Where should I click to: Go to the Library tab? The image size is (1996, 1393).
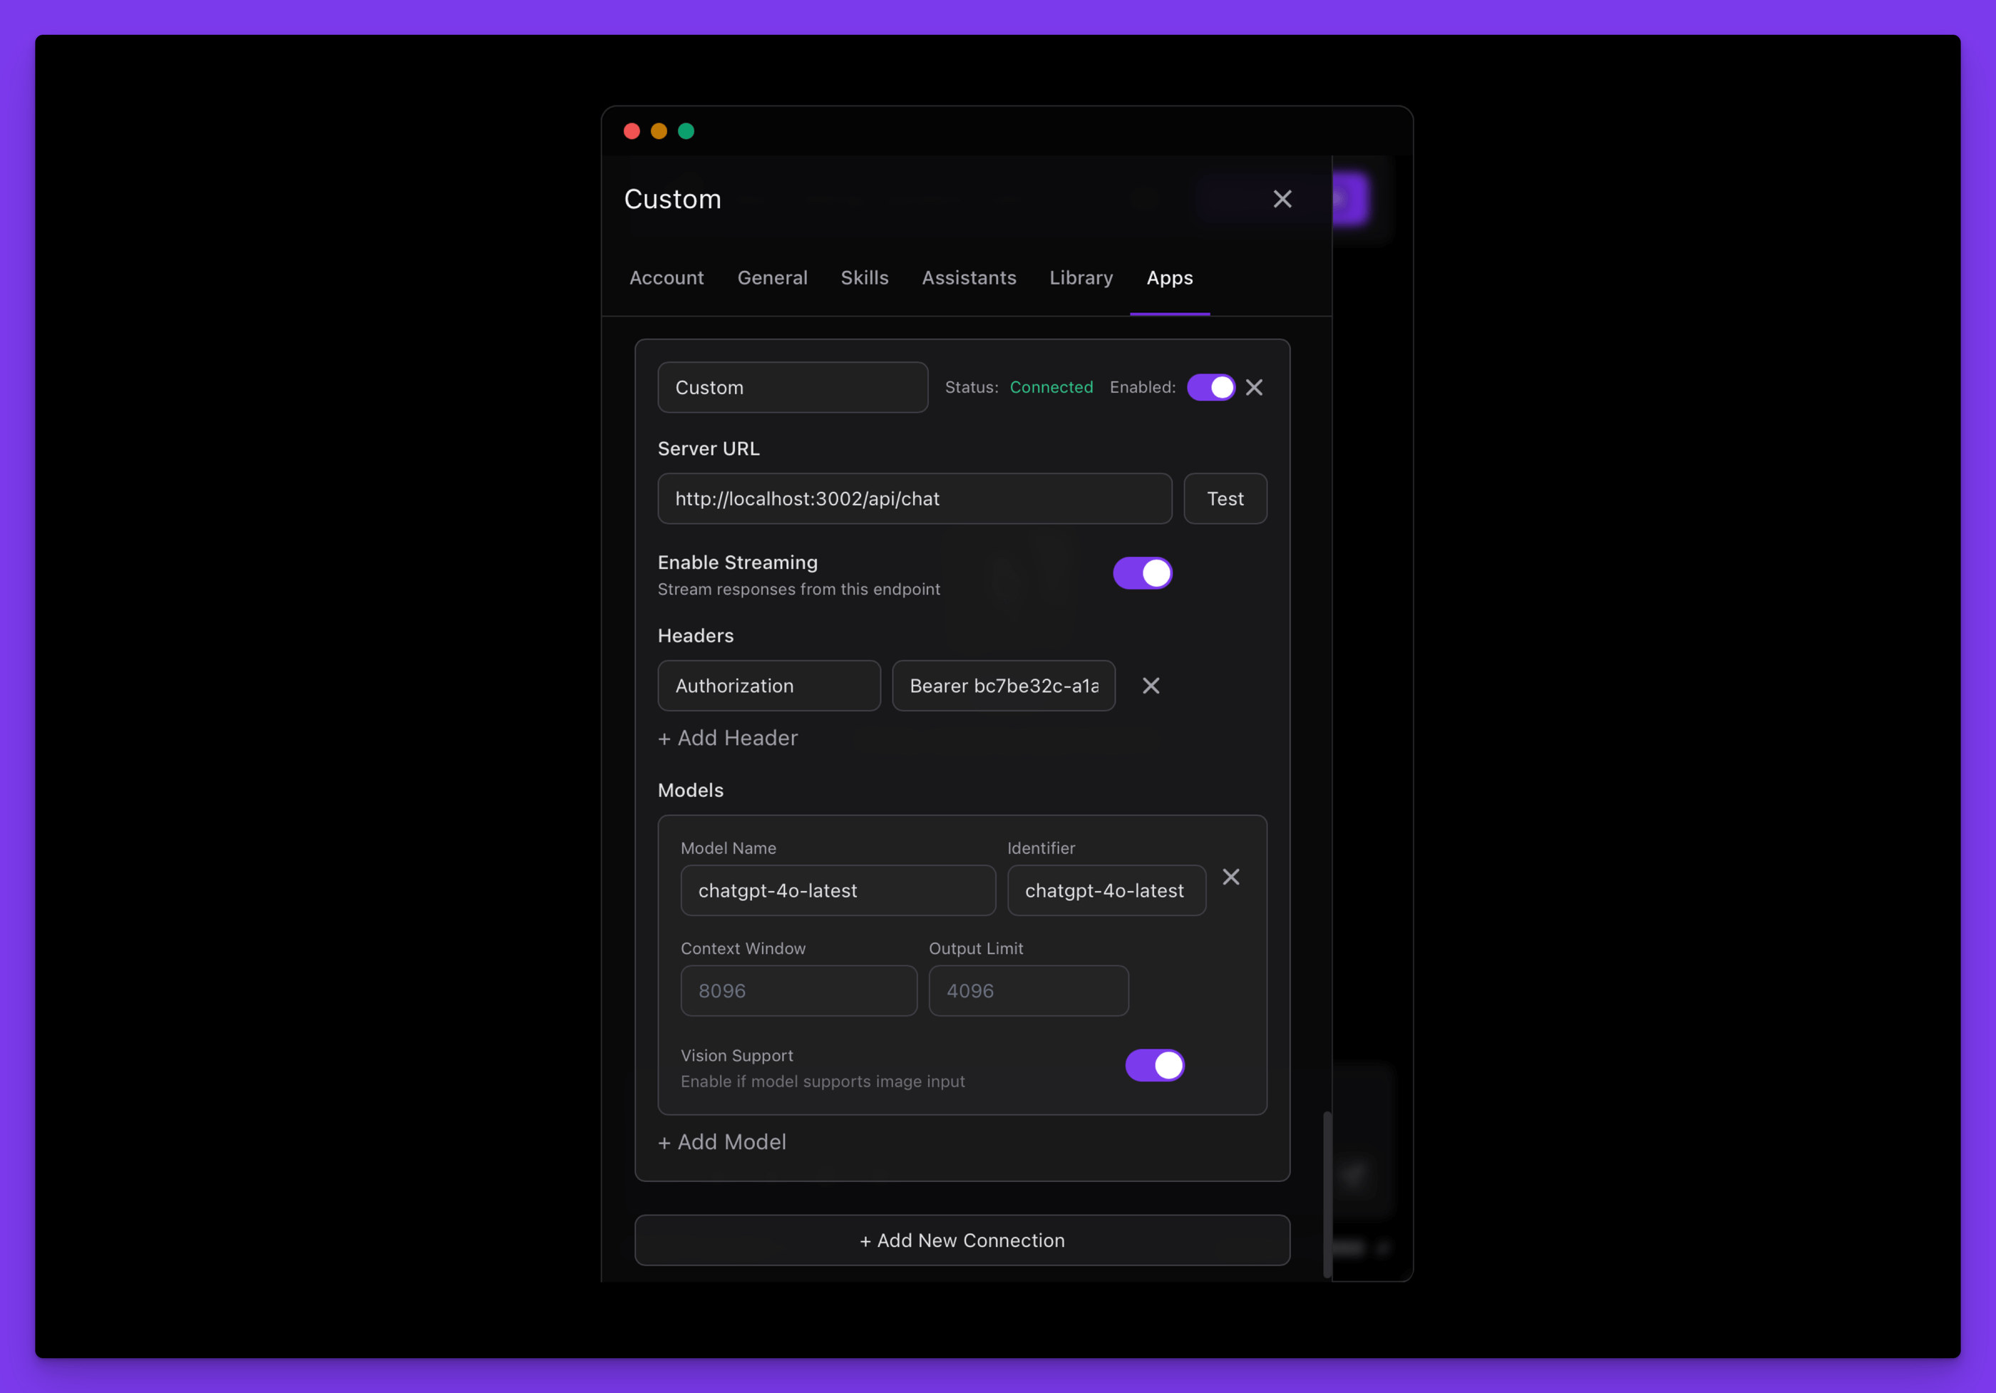click(1081, 278)
